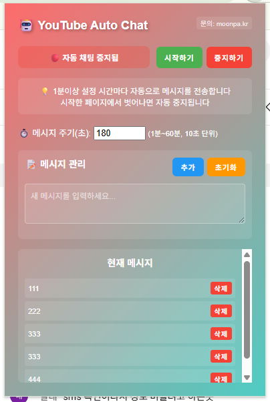270x402 pixels.
Task: Click the message list scrollbar thumb
Action: [247, 310]
